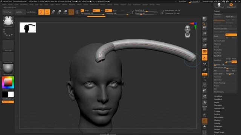Screen dimensions: 241x135
Task: Click the BPR render icon
Action: (204, 19)
